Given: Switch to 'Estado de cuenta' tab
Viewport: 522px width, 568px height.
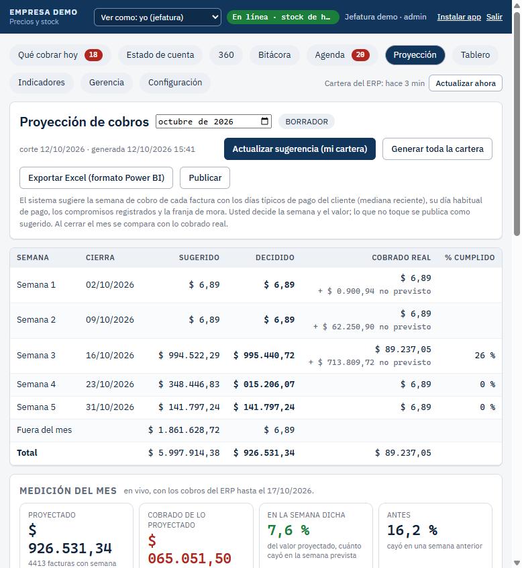Looking at the screenshot, I should (x=160, y=55).
